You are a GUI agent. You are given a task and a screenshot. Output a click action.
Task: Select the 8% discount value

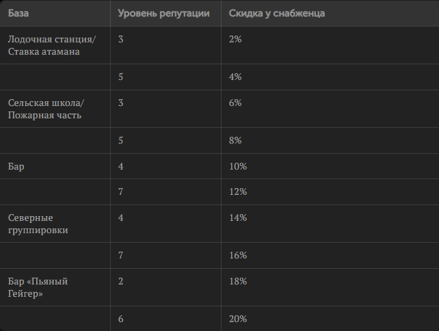(235, 140)
